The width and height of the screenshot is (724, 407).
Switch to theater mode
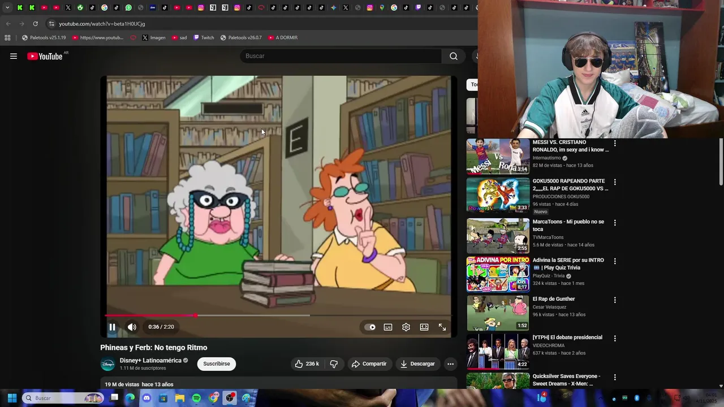(x=424, y=327)
